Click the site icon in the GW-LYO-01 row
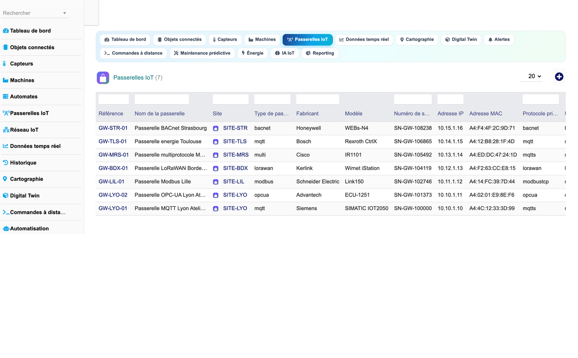Viewport: 578px width, 358px height. click(x=216, y=209)
